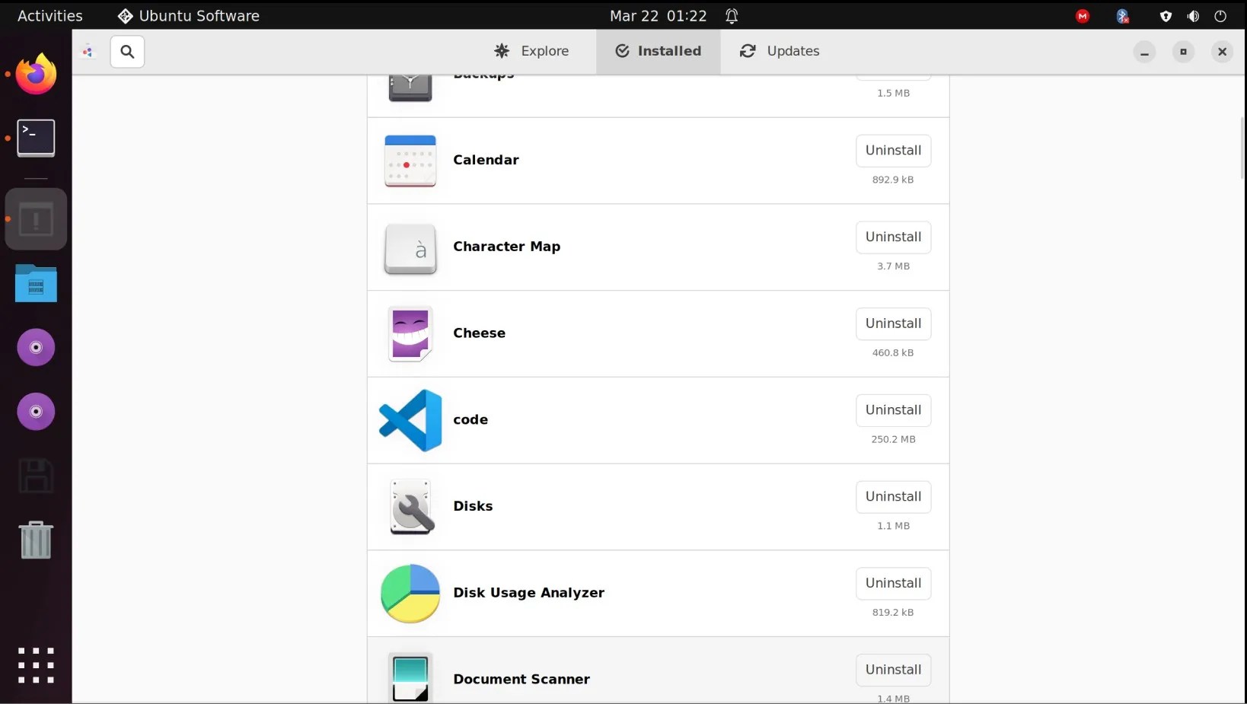Click the 460.8 kB size label

tap(893, 353)
